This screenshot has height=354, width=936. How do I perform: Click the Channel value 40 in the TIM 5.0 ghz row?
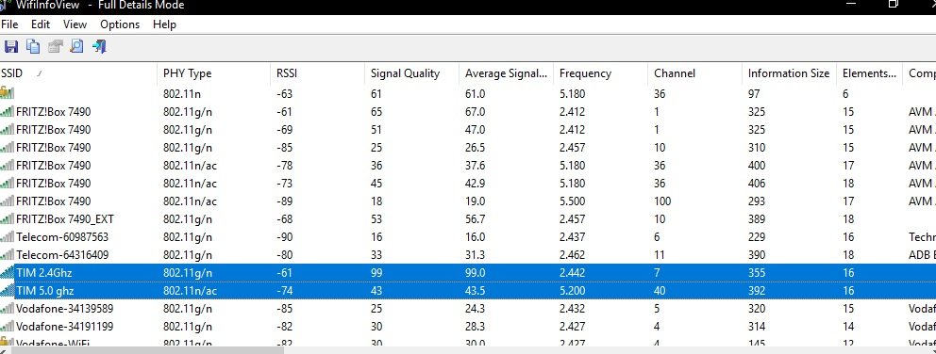(660, 291)
